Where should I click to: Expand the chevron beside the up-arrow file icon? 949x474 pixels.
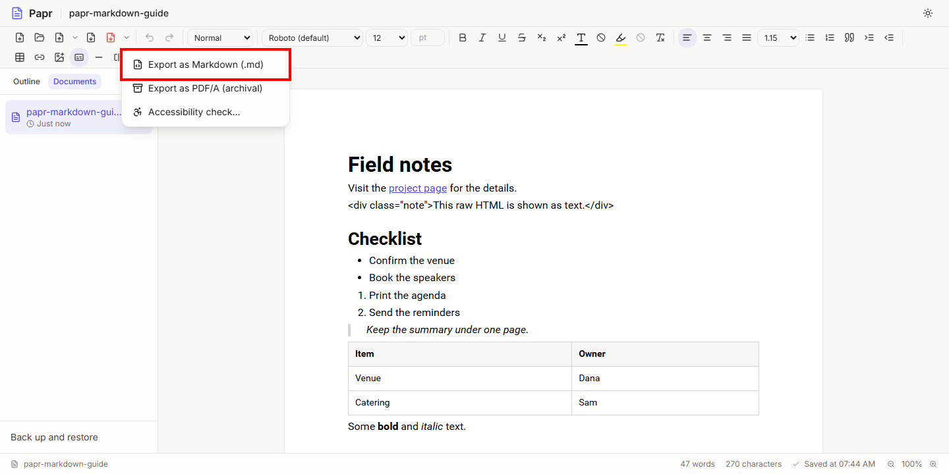pyautogui.click(x=74, y=38)
